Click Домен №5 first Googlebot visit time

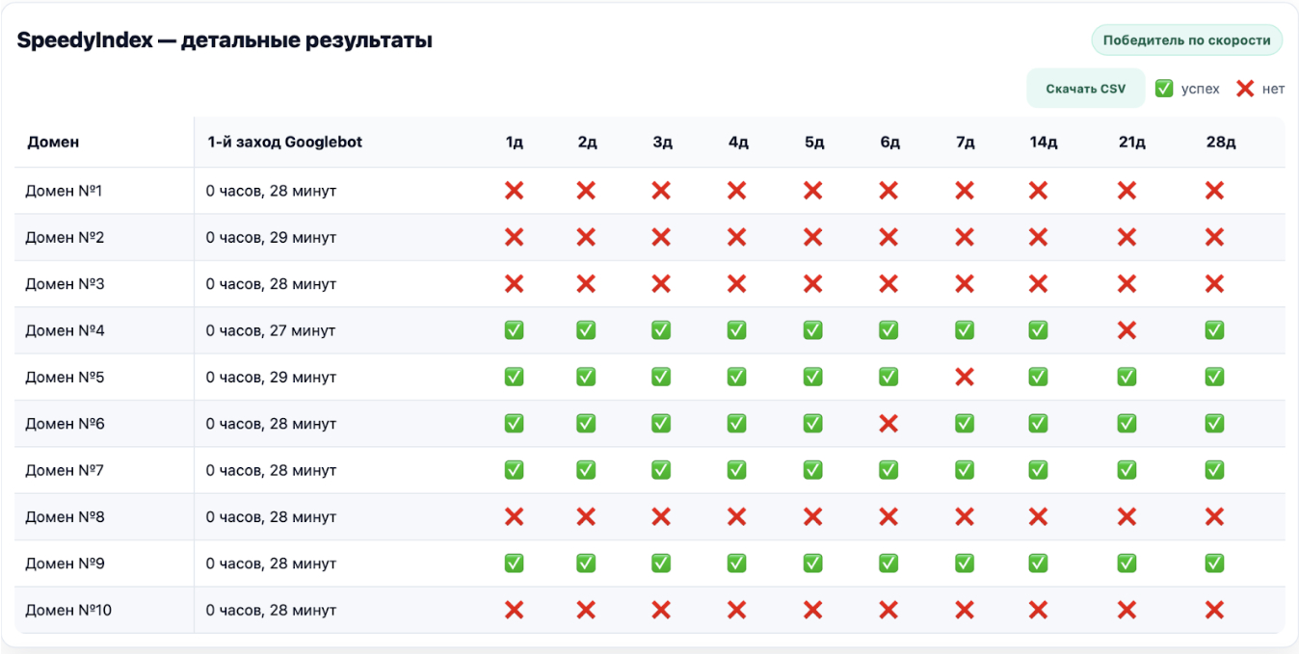pos(271,377)
